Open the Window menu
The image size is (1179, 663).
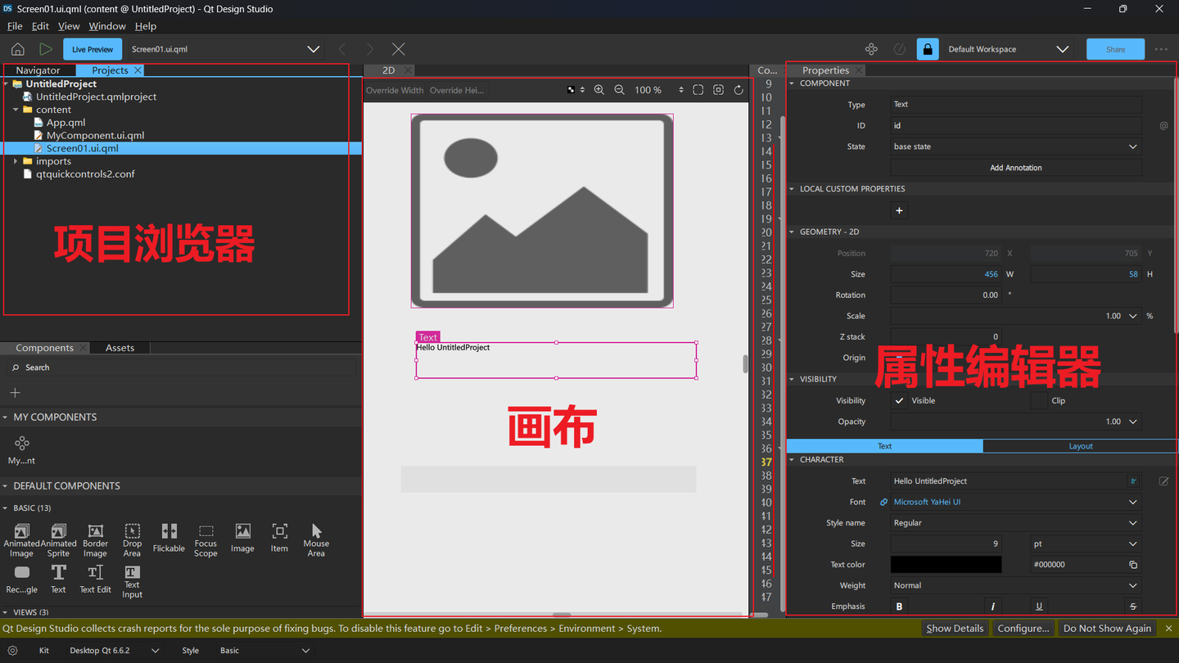[107, 25]
